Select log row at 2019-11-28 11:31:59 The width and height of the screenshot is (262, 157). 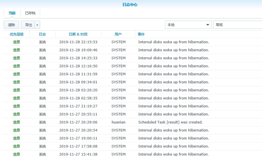click(78, 74)
